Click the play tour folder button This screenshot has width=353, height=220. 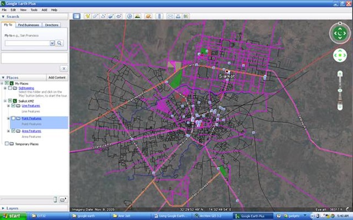(63, 200)
